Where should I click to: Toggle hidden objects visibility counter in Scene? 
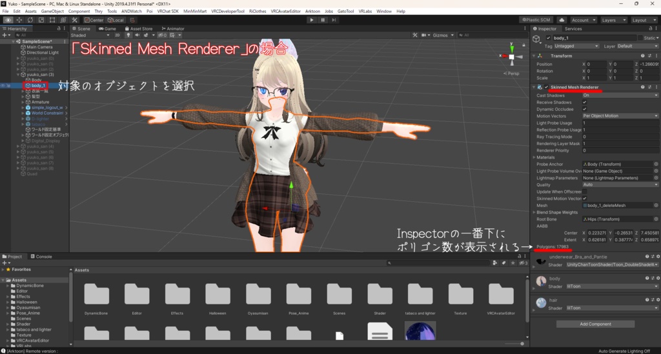pos(162,35)
